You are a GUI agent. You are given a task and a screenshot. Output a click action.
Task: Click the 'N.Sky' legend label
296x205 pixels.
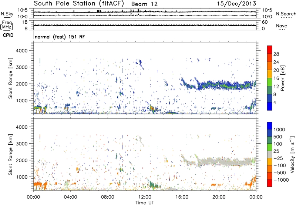(7, 14)
